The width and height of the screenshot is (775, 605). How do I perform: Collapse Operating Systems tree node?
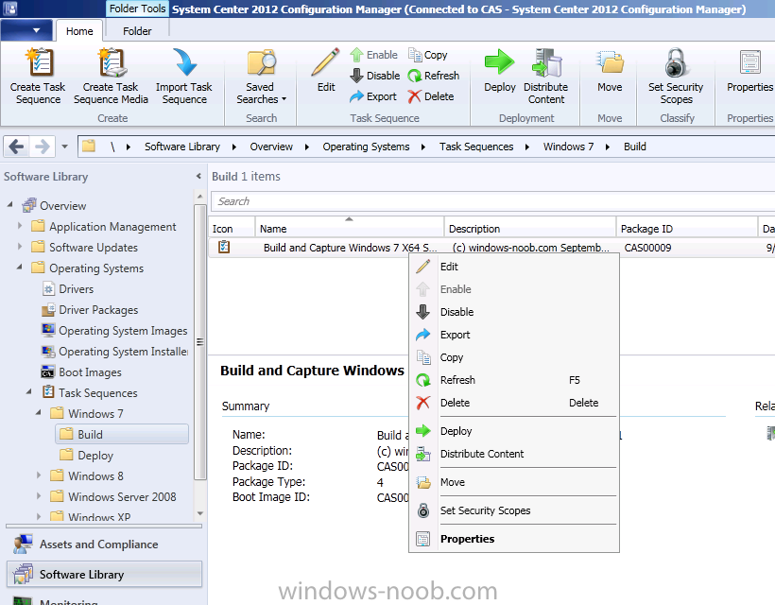[x=20, y=267]
